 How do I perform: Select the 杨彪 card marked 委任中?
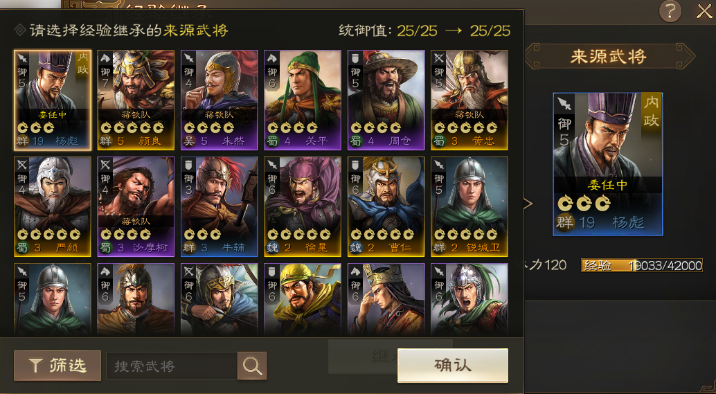53,100
